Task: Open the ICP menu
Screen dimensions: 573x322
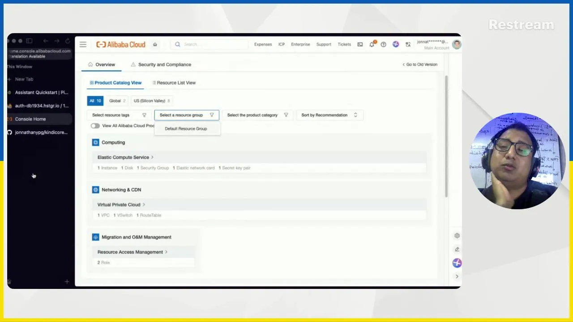Action: (282, 44)
